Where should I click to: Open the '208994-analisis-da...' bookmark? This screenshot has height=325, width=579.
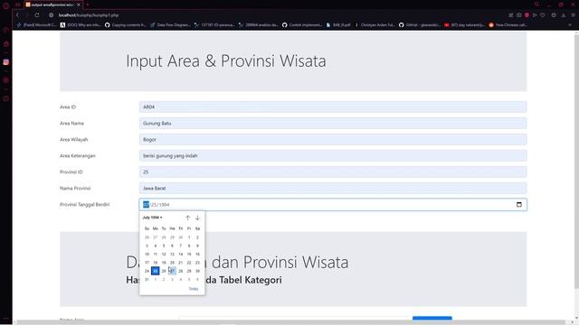259,25
